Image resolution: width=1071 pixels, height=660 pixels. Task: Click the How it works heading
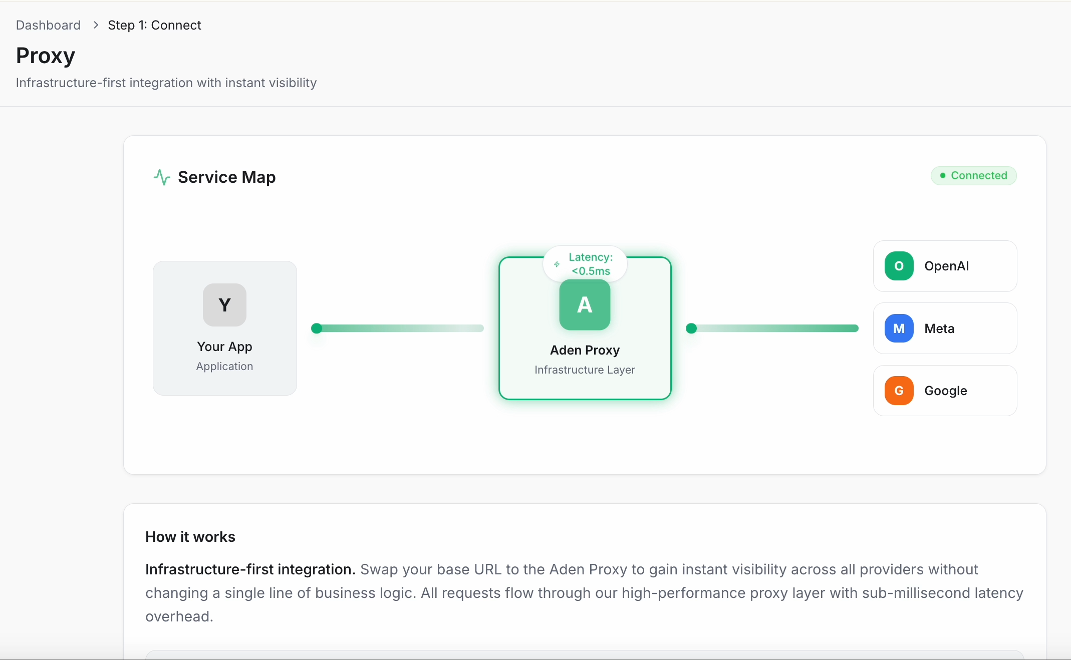[x=190, y=537]
